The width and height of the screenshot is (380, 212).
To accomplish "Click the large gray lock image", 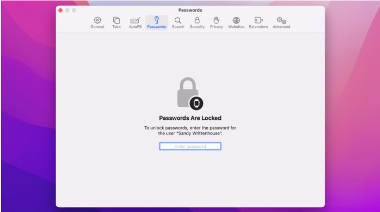I will click(x=188, y=92).
